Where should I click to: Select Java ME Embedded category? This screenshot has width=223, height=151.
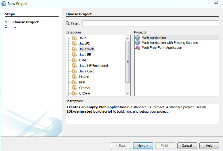[x=93, y=66]
